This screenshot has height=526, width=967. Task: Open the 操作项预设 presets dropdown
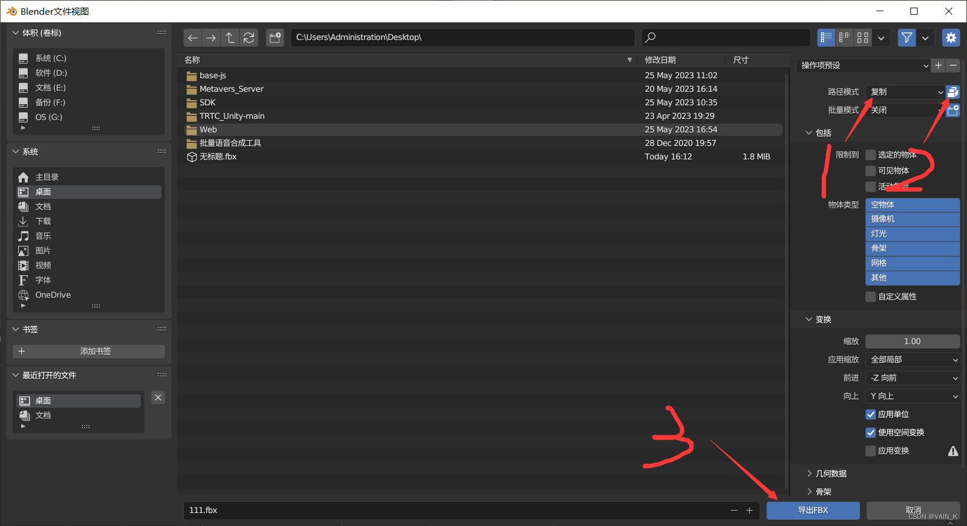point(863,65)
